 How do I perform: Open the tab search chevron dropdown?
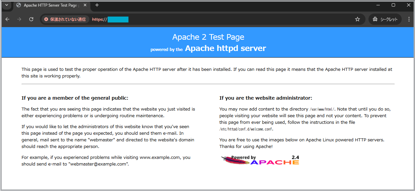[6, 5]
